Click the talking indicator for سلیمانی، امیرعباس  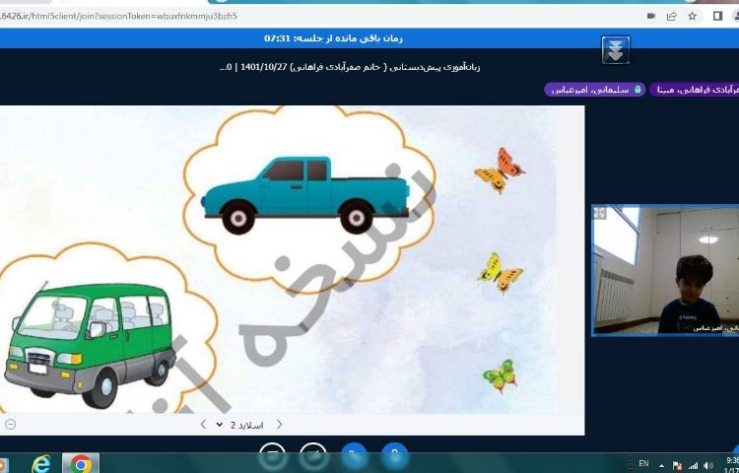tap(595, 90)
